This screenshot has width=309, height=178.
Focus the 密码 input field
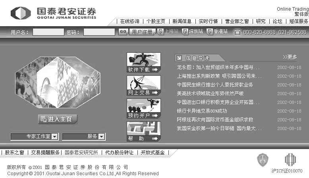pos(99,32)
